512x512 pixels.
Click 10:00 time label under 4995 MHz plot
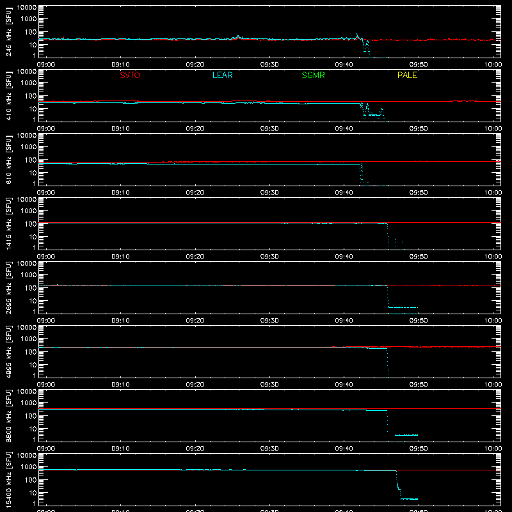pyautogui.click(x=493, y=385)
